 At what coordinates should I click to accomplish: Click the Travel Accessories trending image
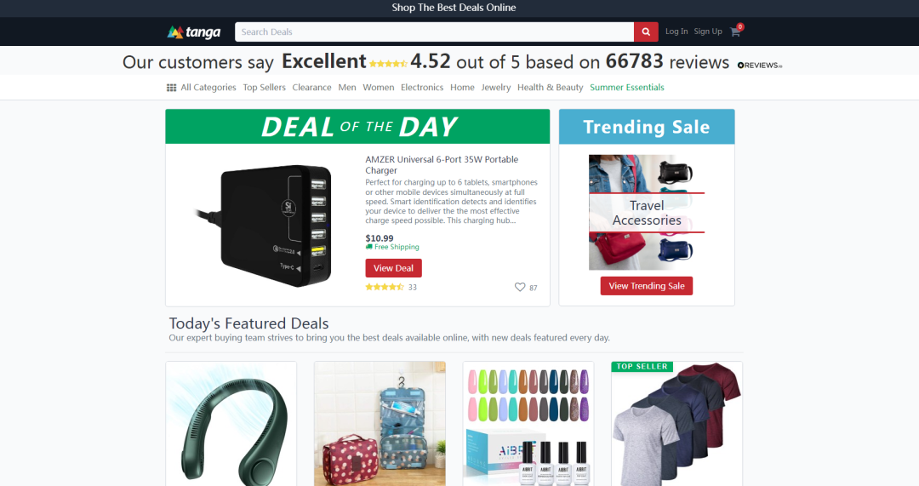(647, 212)
